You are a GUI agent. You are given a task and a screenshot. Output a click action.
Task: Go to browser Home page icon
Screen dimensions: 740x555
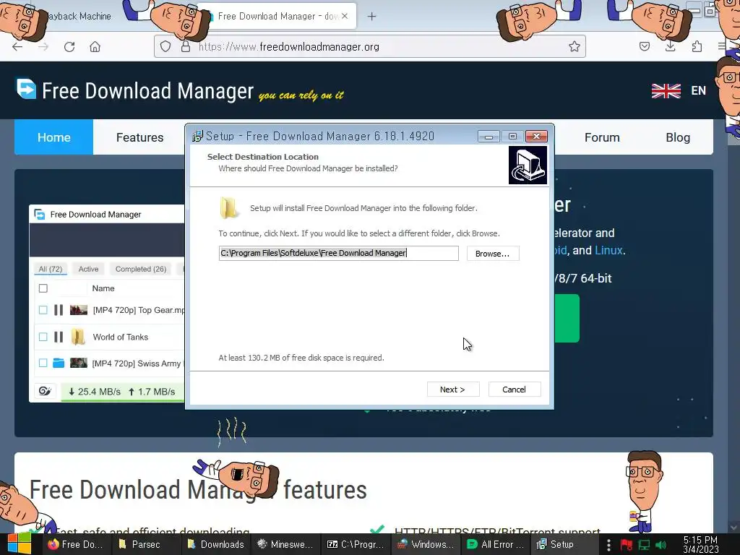[95, 47]
